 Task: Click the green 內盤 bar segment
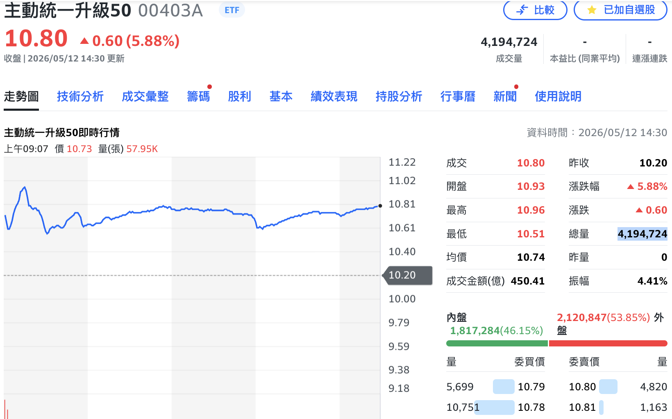(497, 343)
